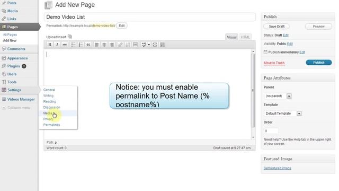This screenshot has height=191, width=339.
Task: Edit the Publish immediately schedule
Action: (302, 52)
